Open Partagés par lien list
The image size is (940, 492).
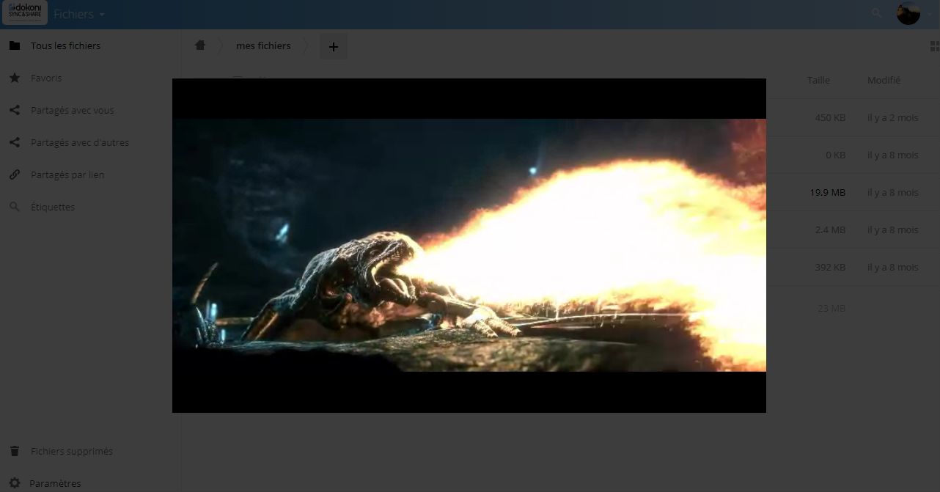point(67,175)
